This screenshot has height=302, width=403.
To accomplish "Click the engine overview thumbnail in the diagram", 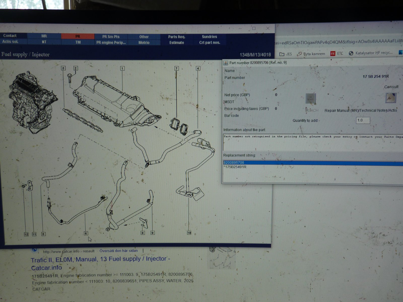I will coord(33,102).
